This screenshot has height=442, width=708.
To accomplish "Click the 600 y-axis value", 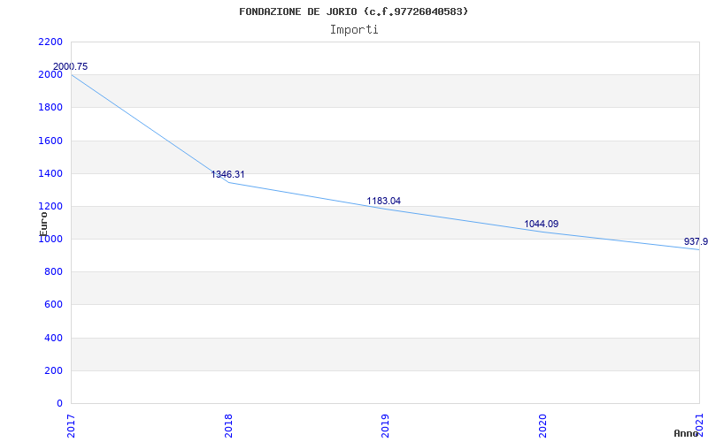I will (53, 305).
